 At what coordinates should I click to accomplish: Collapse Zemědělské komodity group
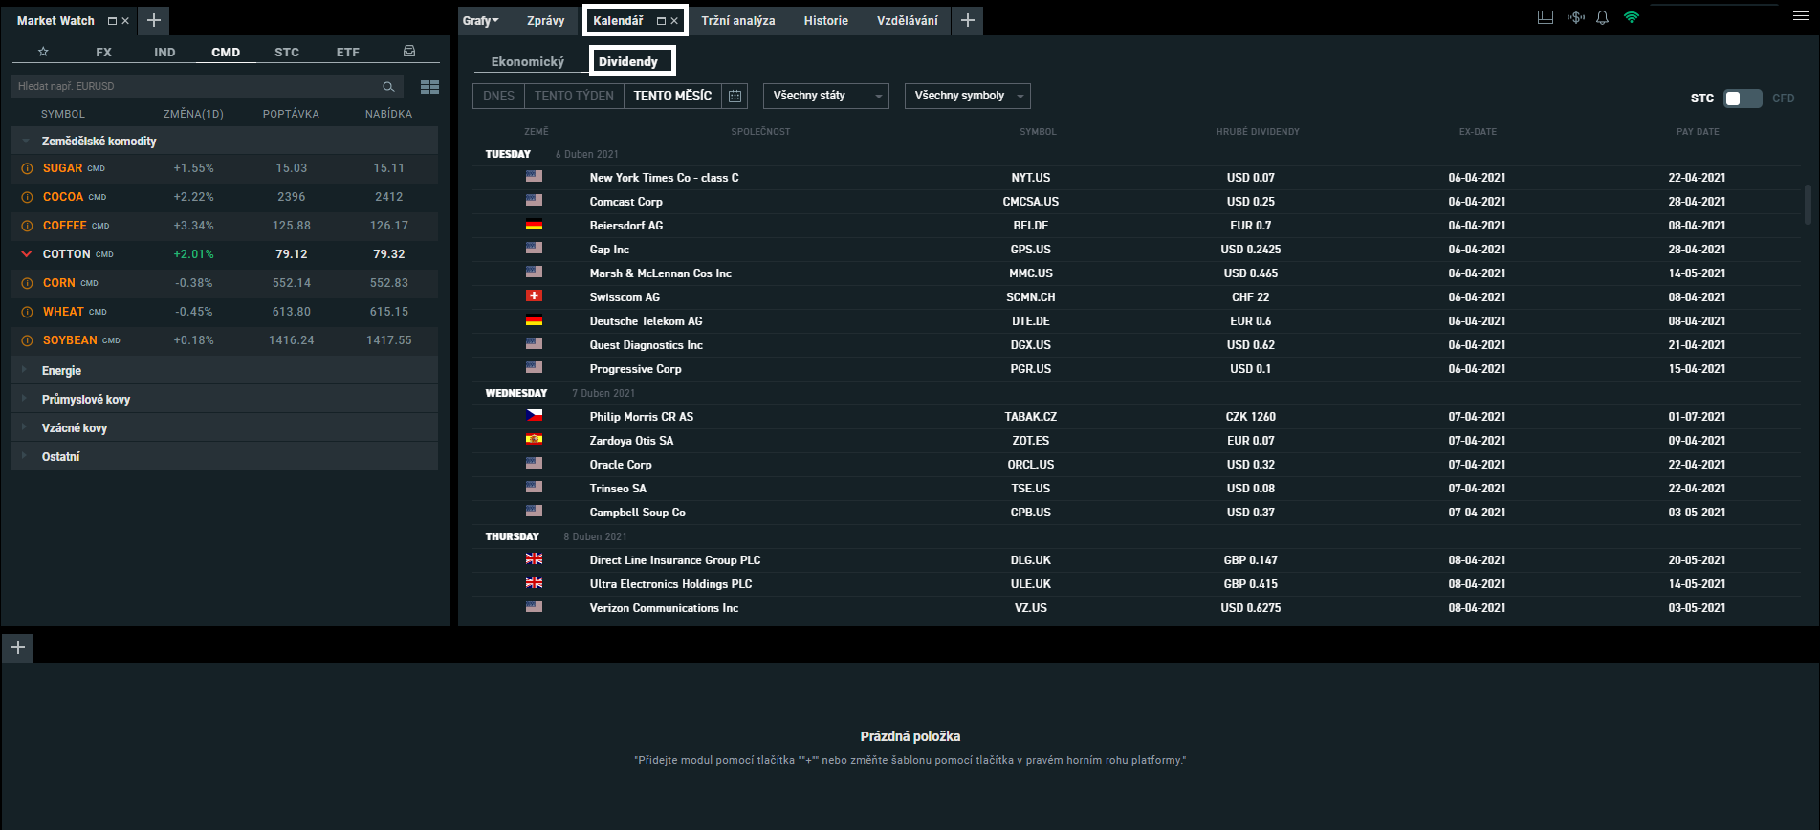click(26, 141)
